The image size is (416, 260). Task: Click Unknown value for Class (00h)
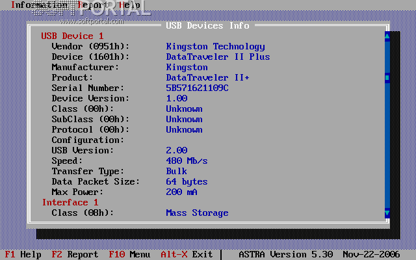tap(184, 109)
